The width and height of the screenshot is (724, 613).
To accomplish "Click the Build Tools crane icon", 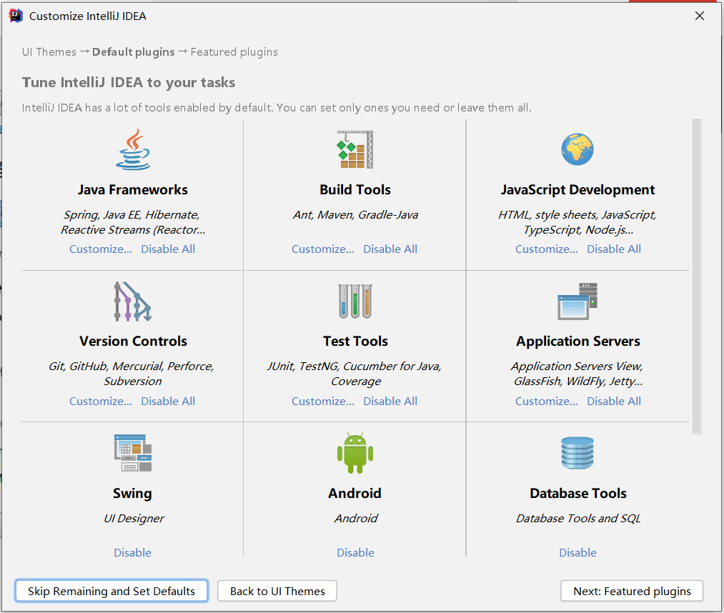I will point(355,149).
